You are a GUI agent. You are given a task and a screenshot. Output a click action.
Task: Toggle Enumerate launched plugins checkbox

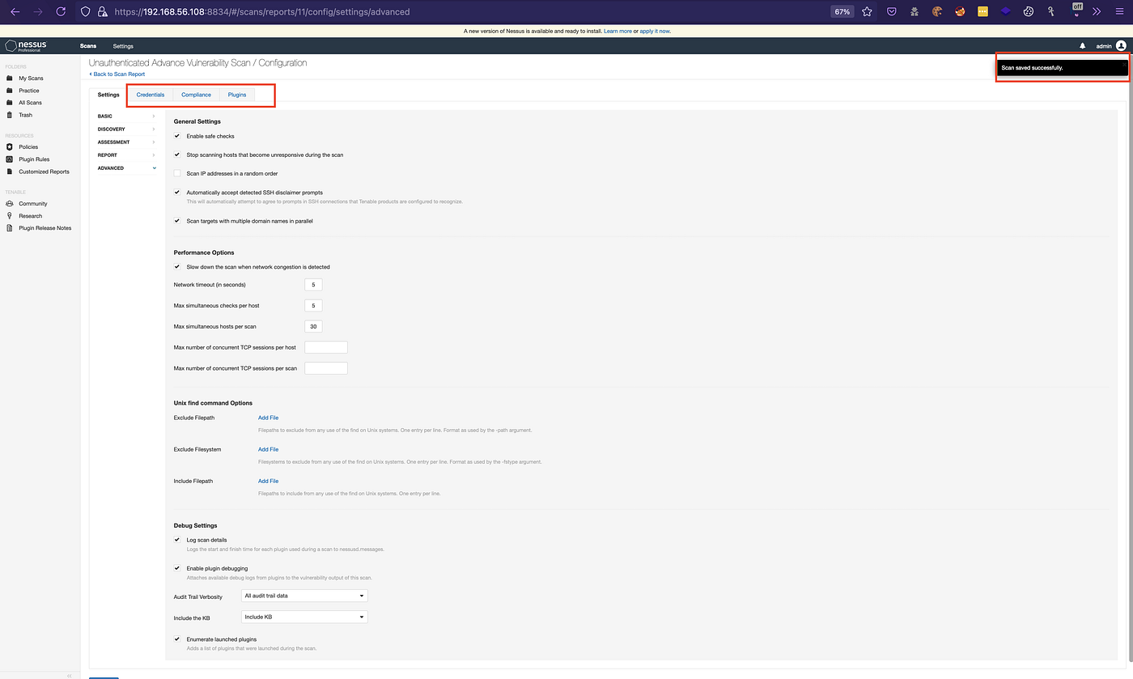[x=177, y=639]
